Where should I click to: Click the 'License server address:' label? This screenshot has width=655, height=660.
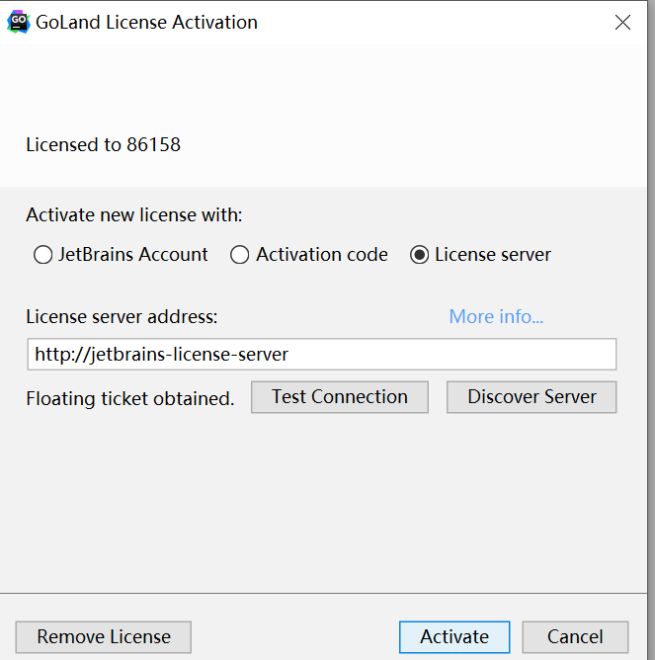[x=122, y=316]
